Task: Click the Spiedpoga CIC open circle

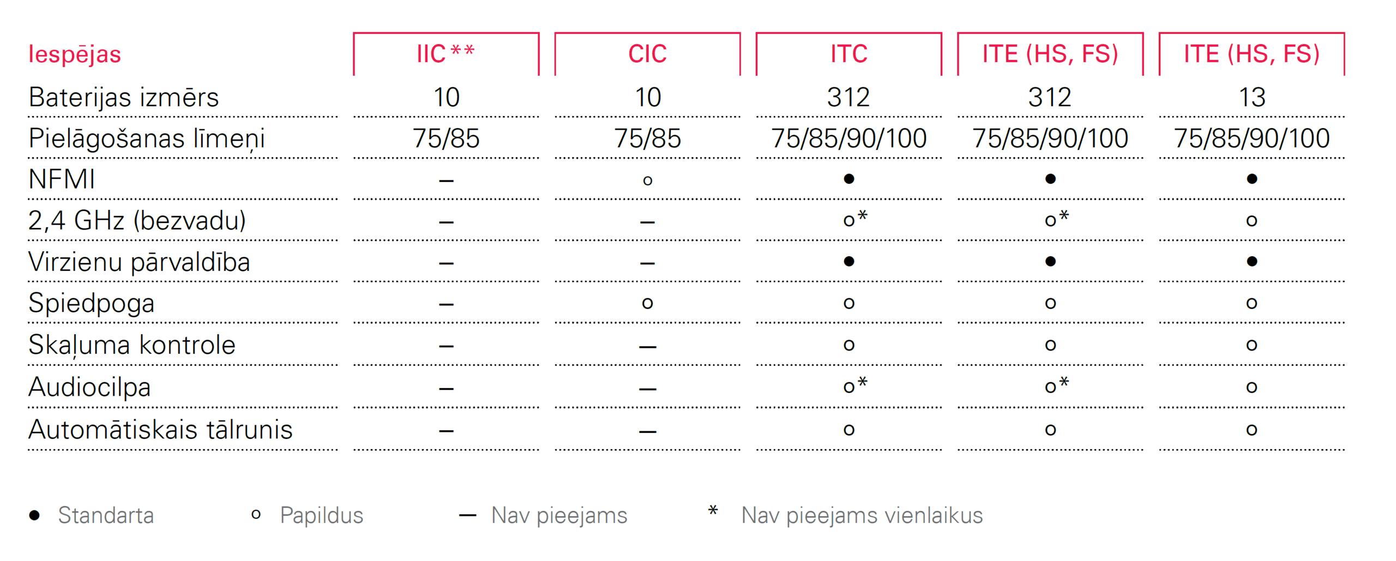Action: tap(647, 303)
